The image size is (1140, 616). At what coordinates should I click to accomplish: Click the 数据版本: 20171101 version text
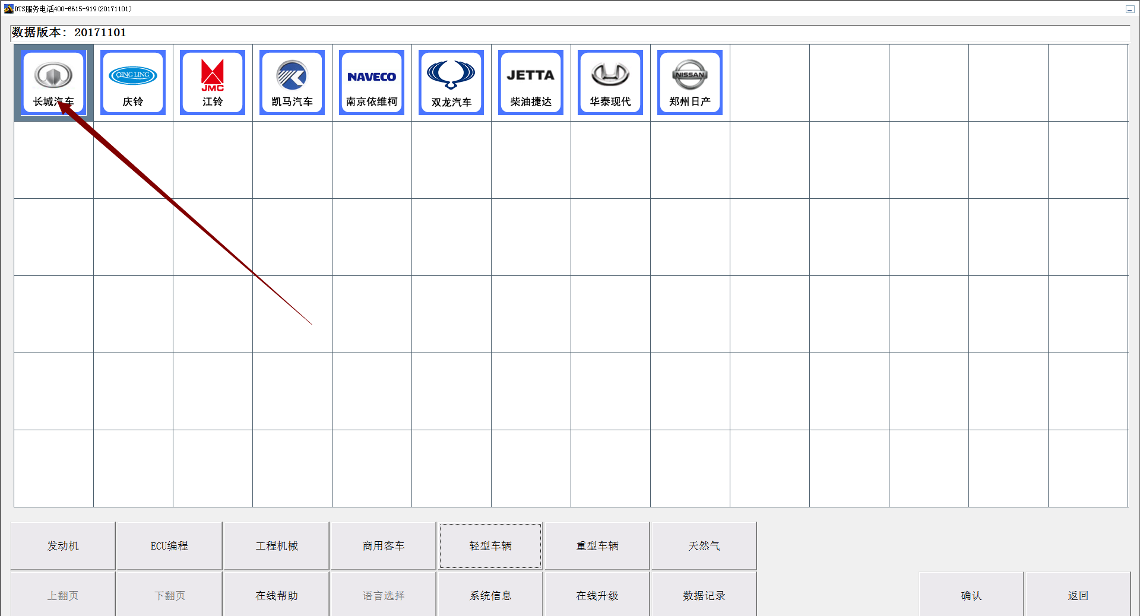(x=69, y=33)
